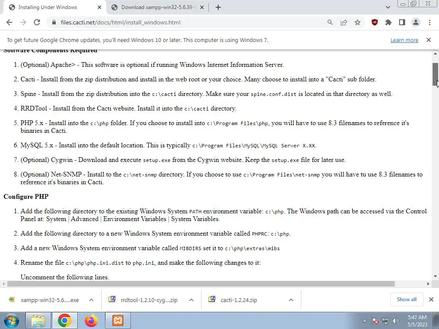The image size is (439, 329).
Task: Click the '(Optional) Cygwin' list item
Action: [x=183, y=160]
